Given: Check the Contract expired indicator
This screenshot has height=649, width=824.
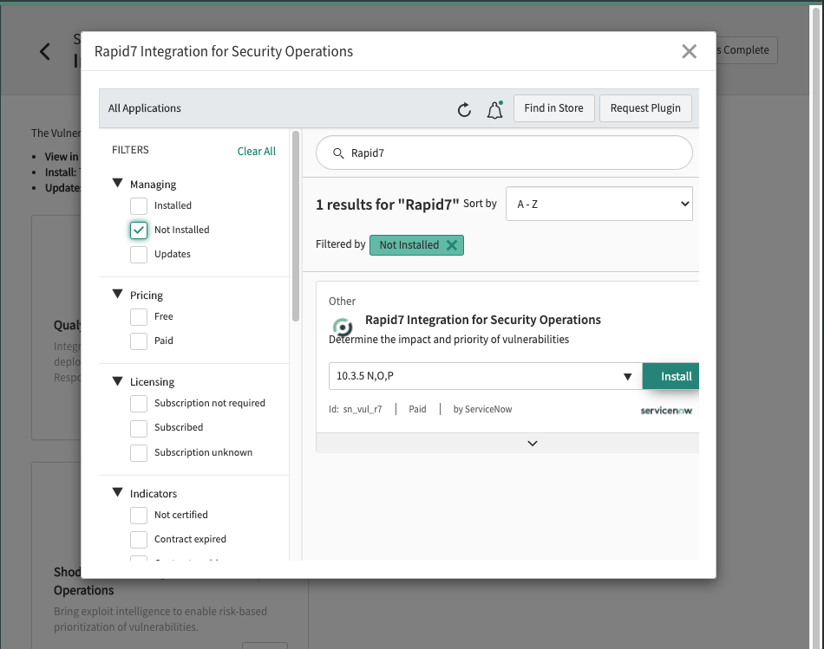Looking at the screenshot, I should coord(139,539).
